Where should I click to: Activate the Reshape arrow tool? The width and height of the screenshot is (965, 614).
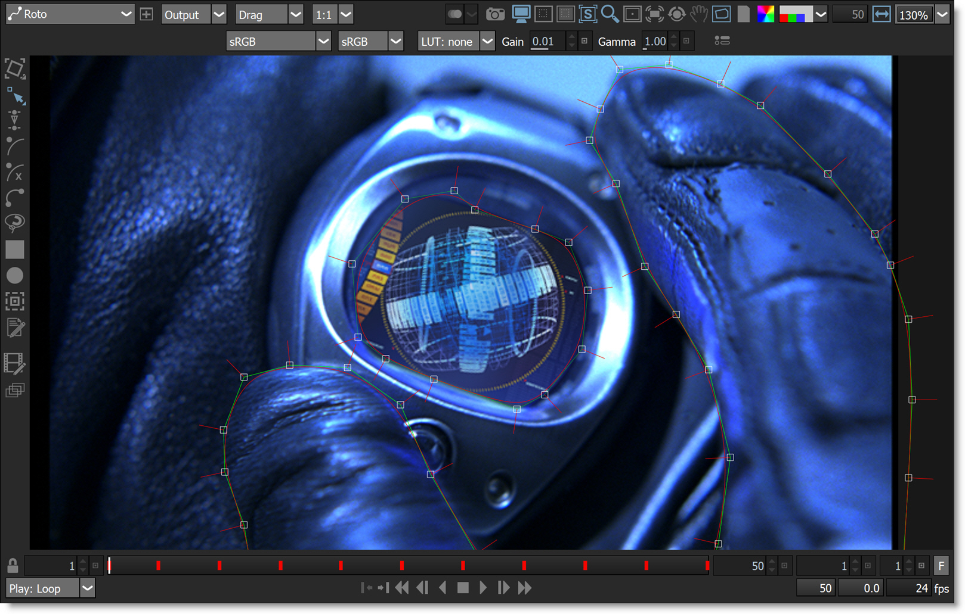[x=16, y=96]
